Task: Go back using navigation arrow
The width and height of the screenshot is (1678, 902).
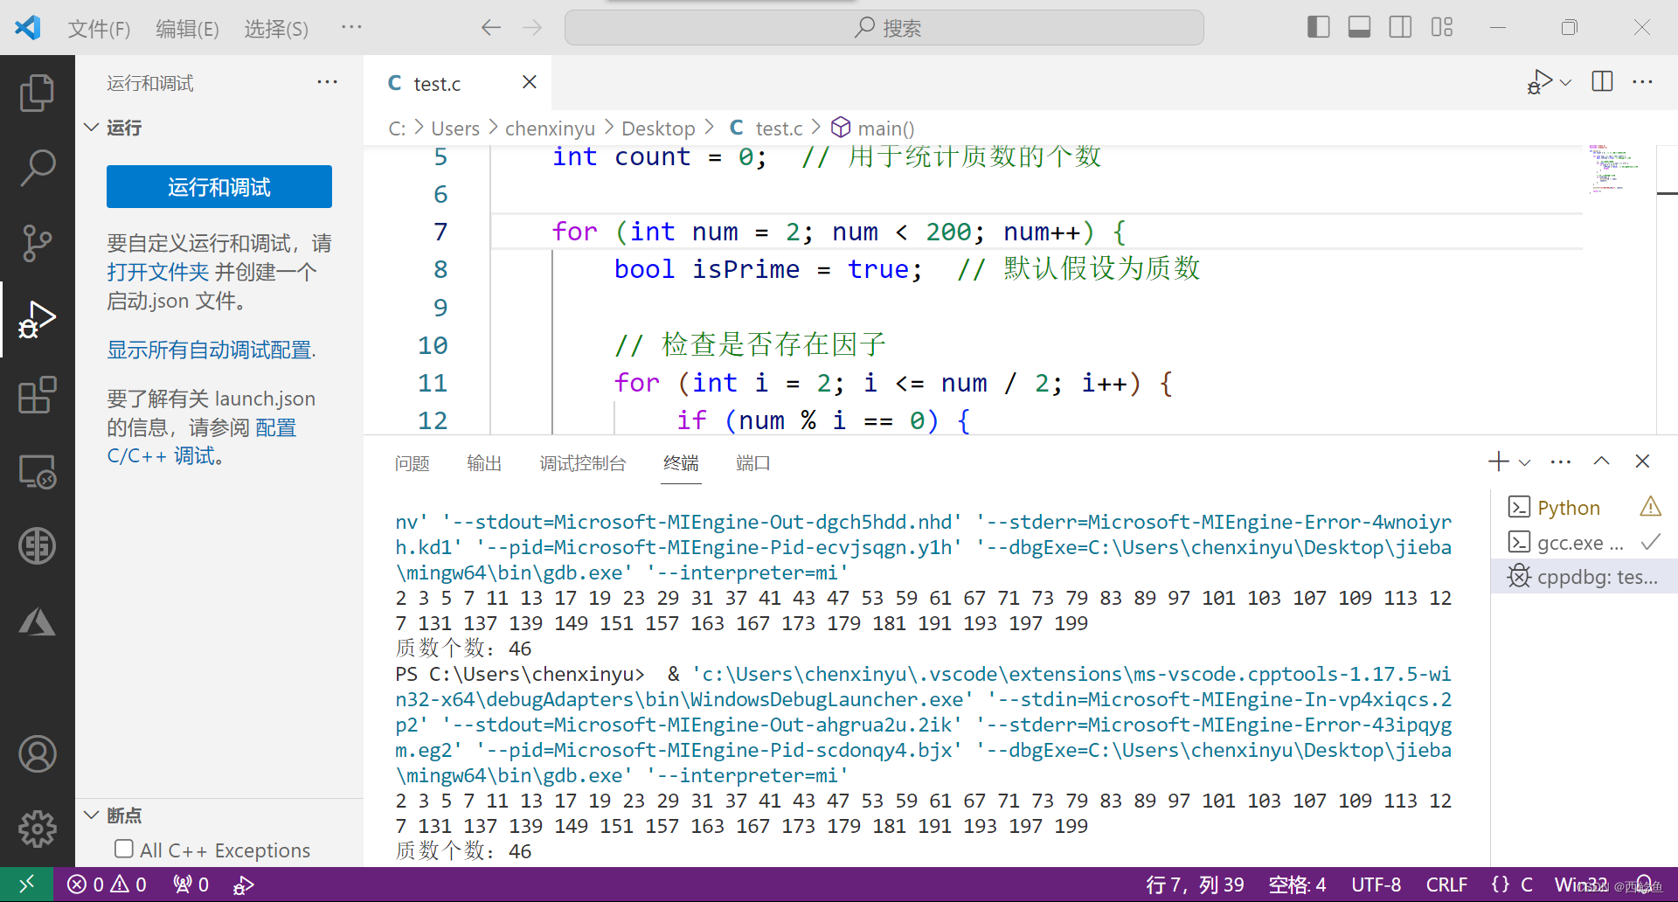Action: 491,28
